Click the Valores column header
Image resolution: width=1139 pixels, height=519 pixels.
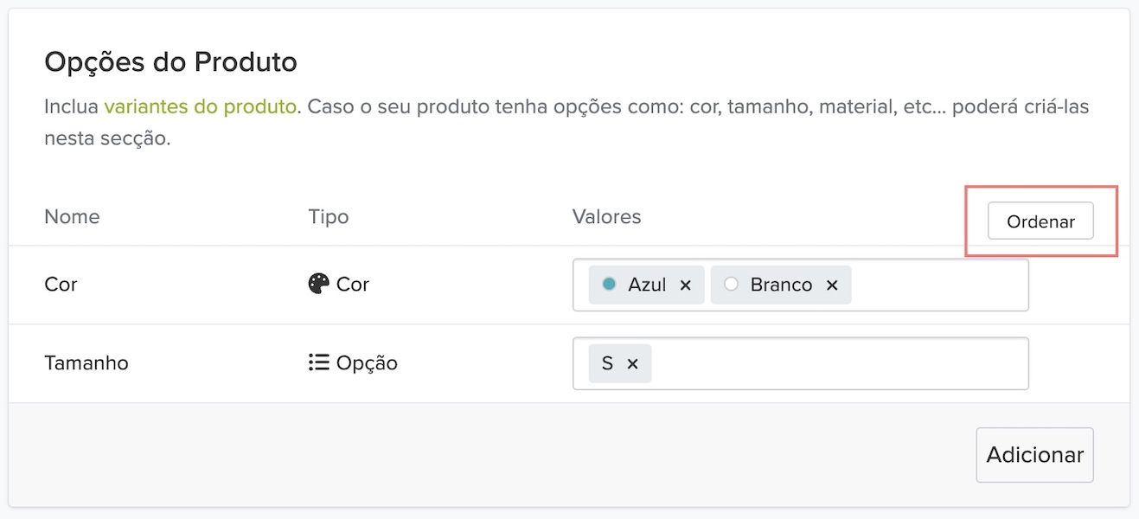pos(606,216)
